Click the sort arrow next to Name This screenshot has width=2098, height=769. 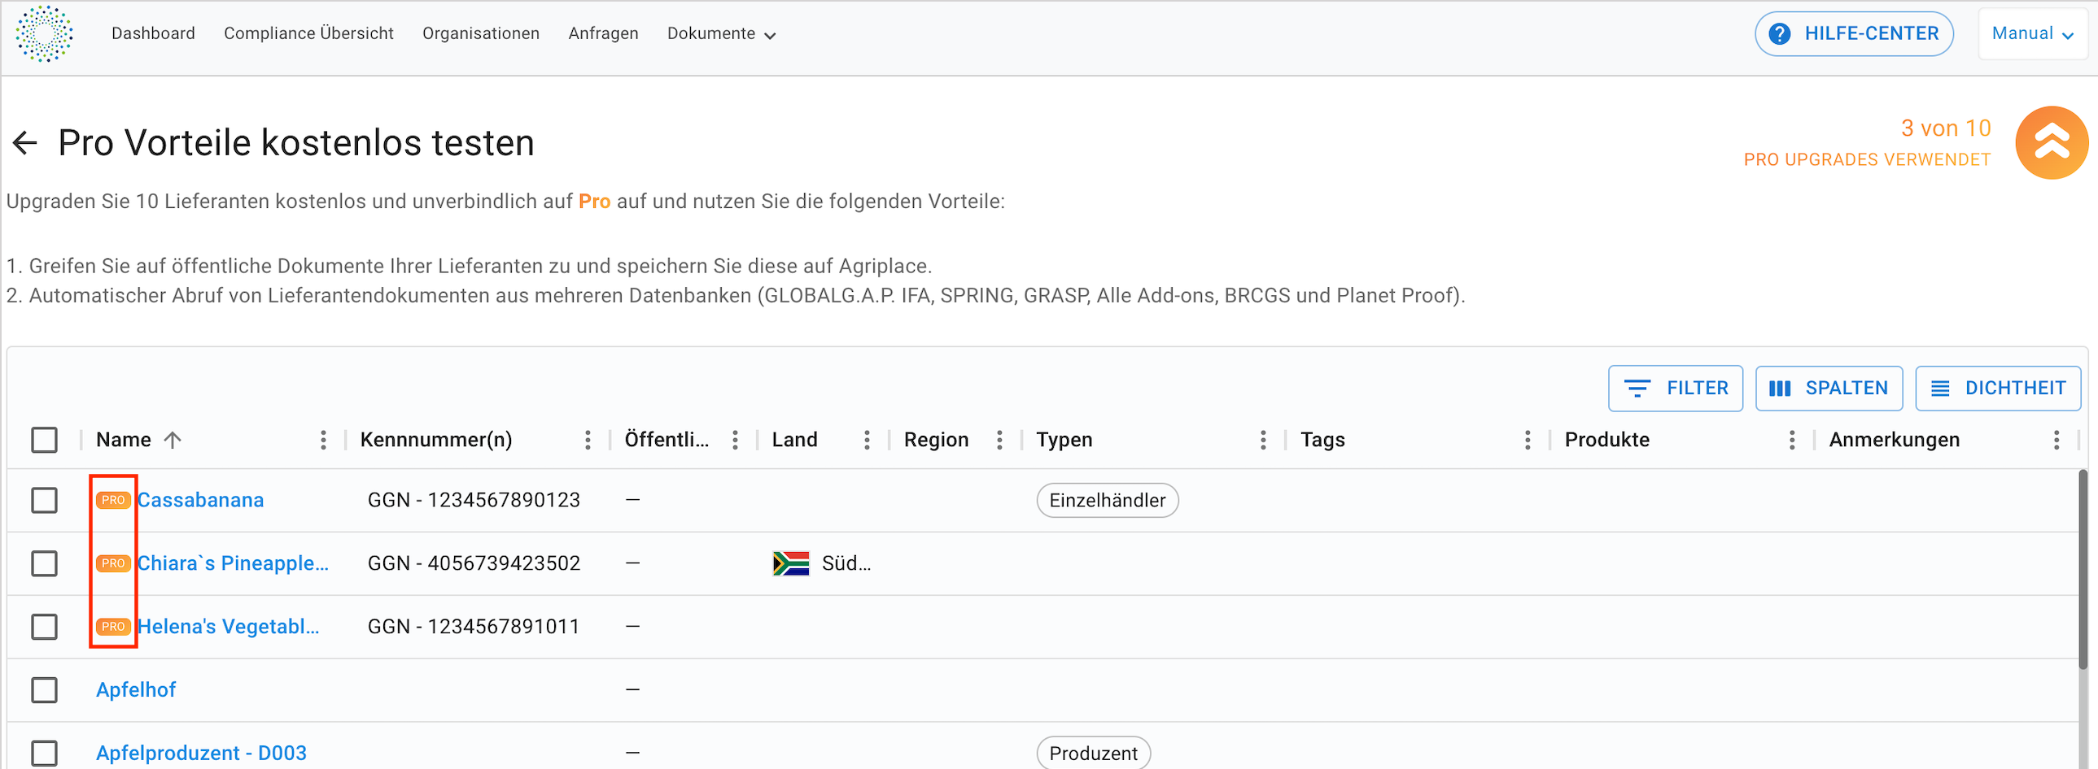[172, 441]
